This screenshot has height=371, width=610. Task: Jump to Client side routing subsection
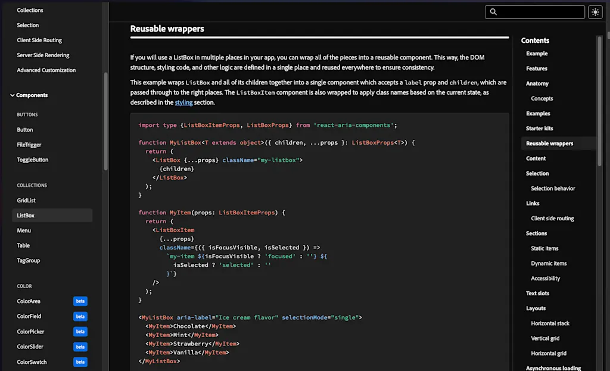pos(552,219)
